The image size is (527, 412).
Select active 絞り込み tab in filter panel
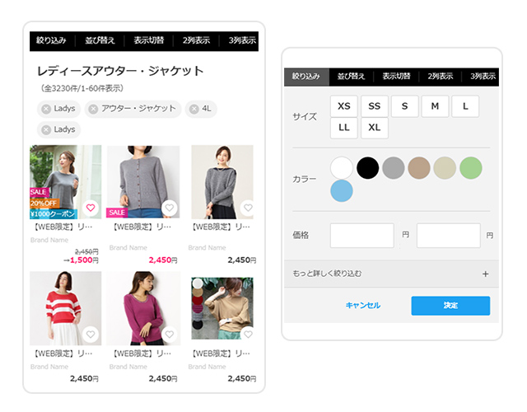[x=306, y=77]
